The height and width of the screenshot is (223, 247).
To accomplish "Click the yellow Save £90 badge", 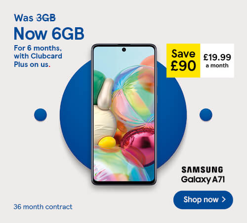I will point(183,60).
